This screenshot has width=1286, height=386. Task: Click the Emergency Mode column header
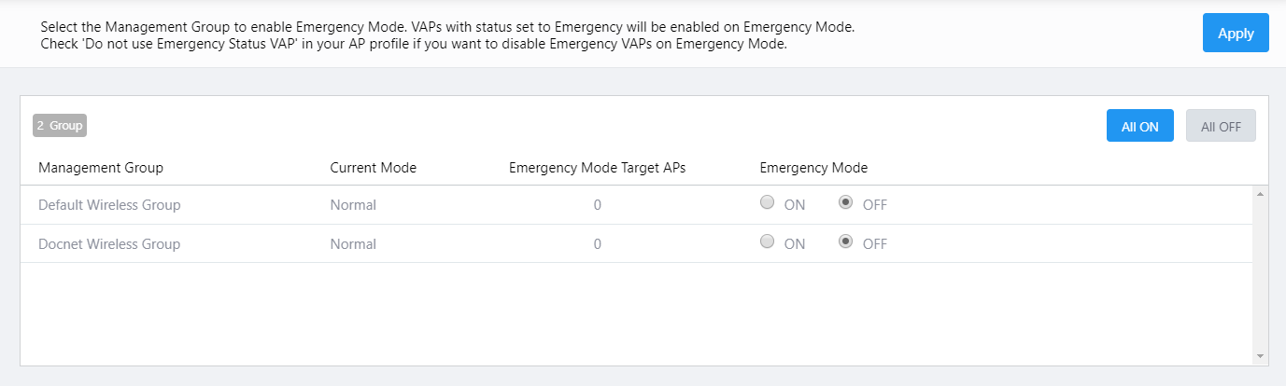[x=813, y=168]
